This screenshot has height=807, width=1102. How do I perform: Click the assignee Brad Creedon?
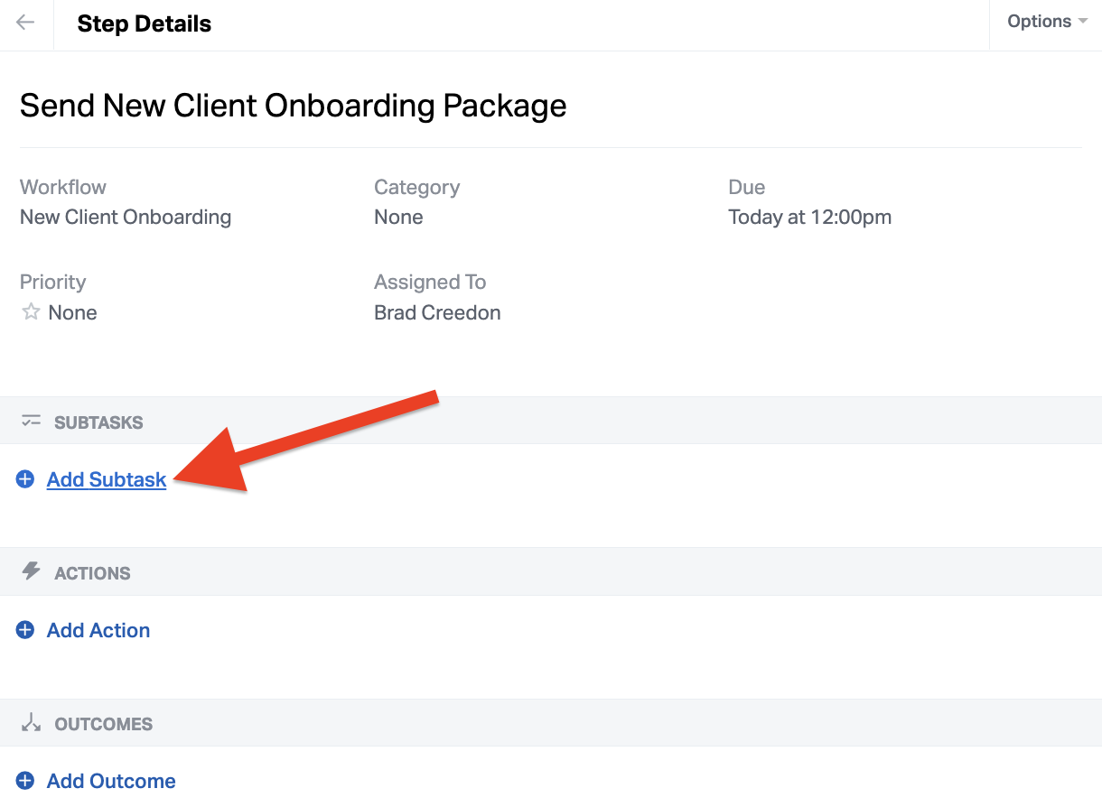tap(437, 312)
